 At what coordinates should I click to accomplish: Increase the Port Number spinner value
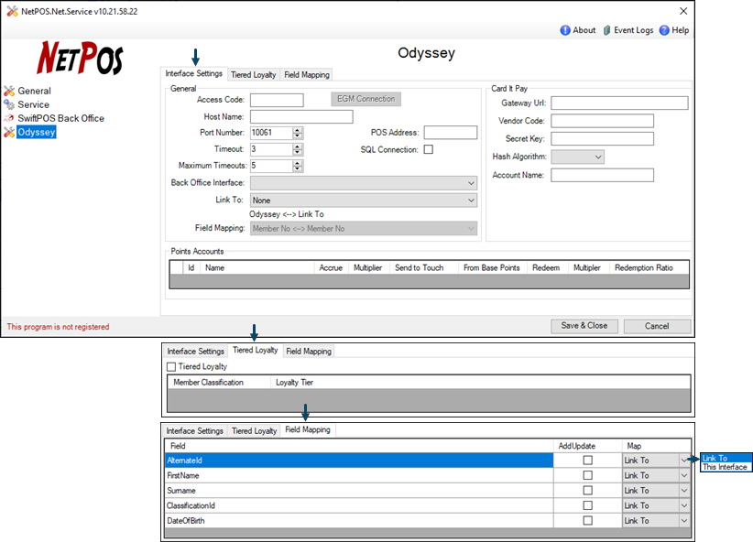[297, 130]
